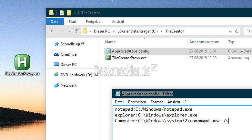Open the recent locations dropdown chevron
This screenshot has width=252, height=140.
click(x=69, y=31)
